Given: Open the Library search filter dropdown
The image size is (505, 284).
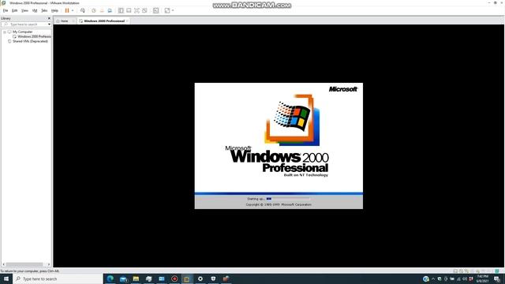Looking at the screenshot, I should (x=49, y=24).
